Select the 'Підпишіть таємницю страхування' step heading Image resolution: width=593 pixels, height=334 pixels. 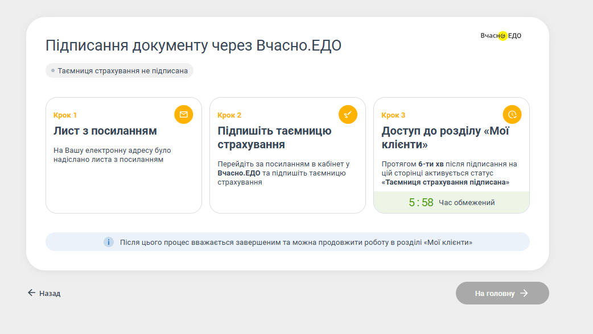click(x=274, y=137)
